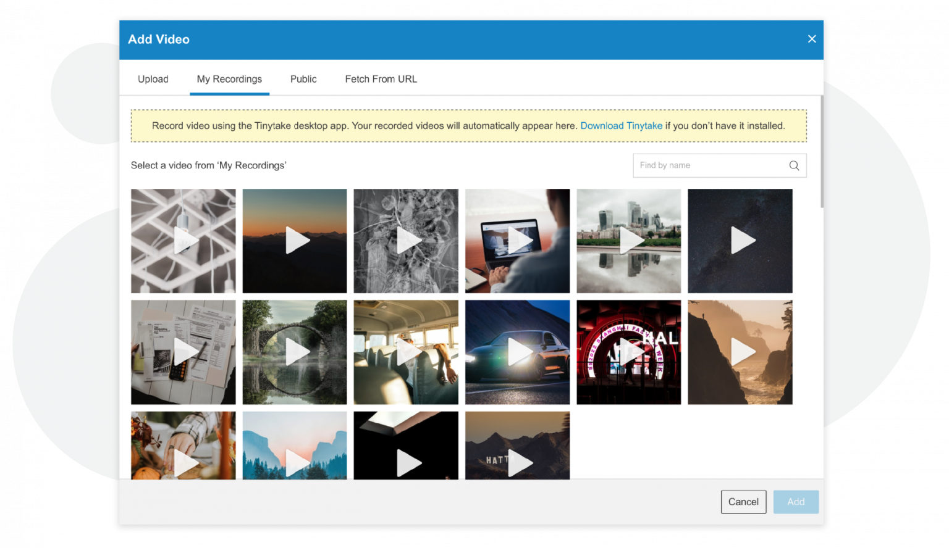Screen dimensions: 949x548
Task: Pick the city skyline reflection video
Action: (628, 241)
